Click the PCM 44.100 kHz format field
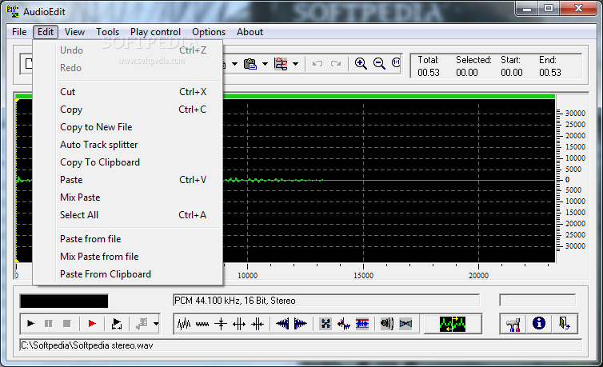 click(x=326, y=301)
